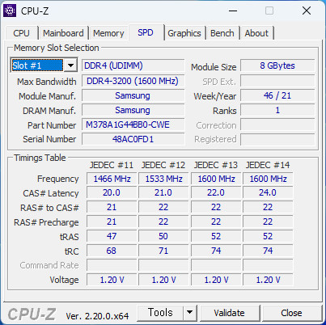Click the Tools button
Screen dimensions: 326x325
point(160,312)
